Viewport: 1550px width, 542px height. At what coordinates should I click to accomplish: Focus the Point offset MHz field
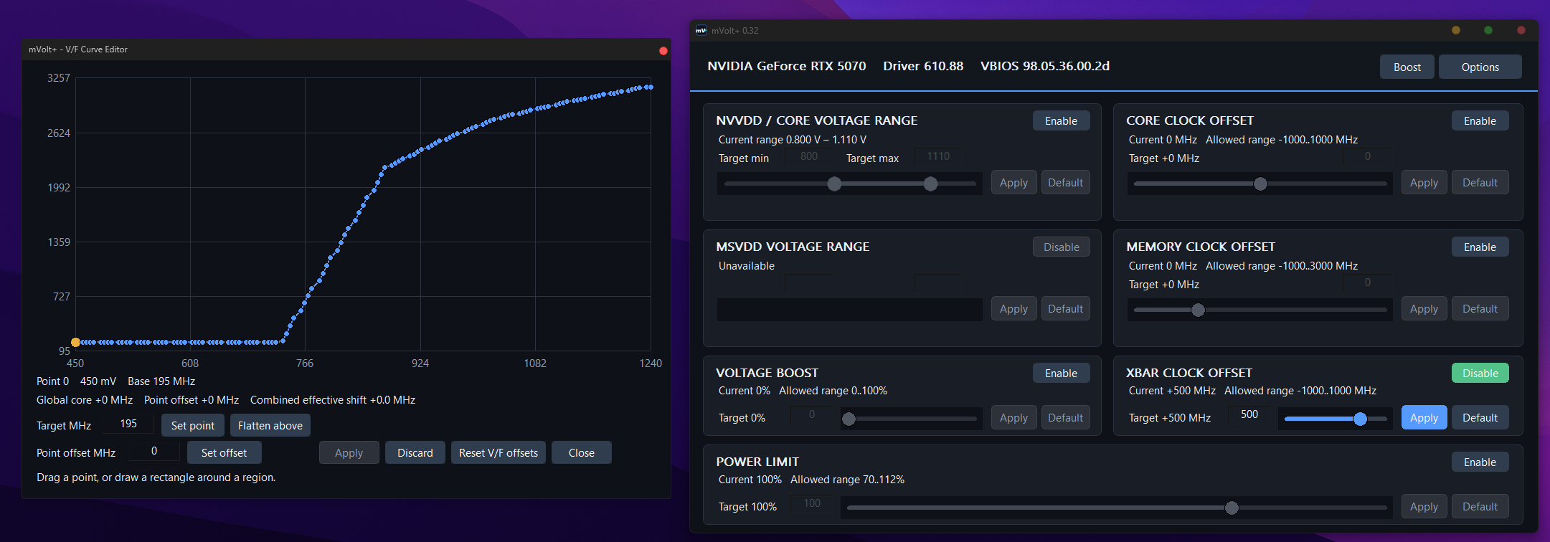tap(154, 451)
